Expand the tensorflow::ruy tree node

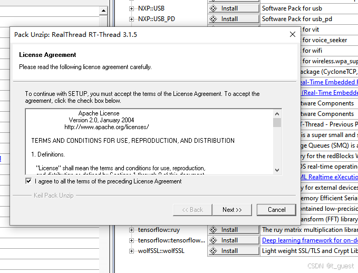pos(131,230)
